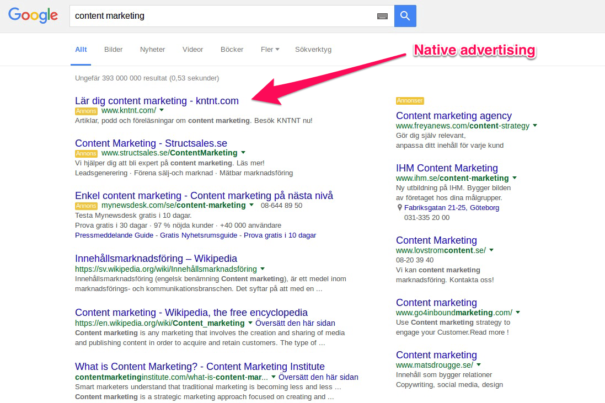The width and height of the screenshot is (605, 403).
Task: Click phone number 031-335 20 00
Action: (x=427, y=218)
